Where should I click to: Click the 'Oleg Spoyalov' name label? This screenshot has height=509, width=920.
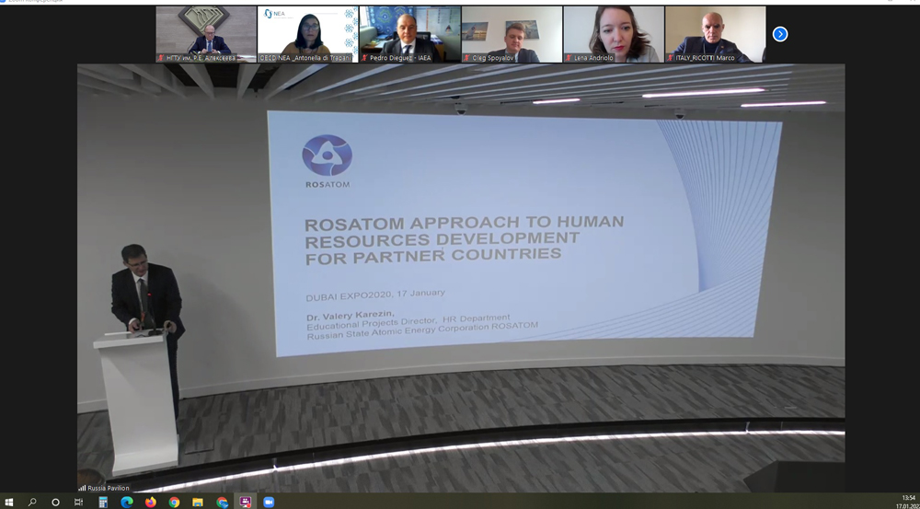(491, 58)
